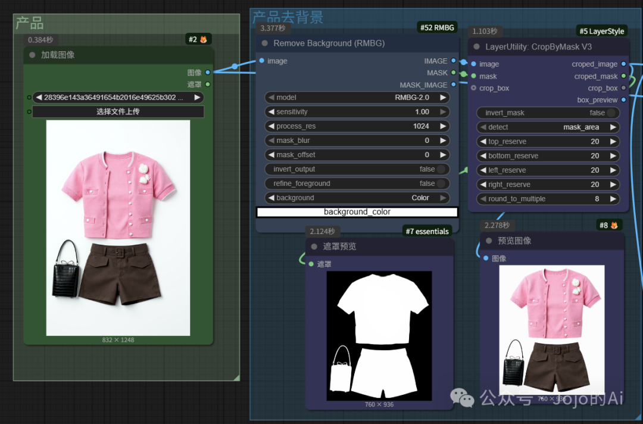The image size is (643, 424).
Task: Click the cropped preview image thumbnail
Action: [x=551, y=330]
